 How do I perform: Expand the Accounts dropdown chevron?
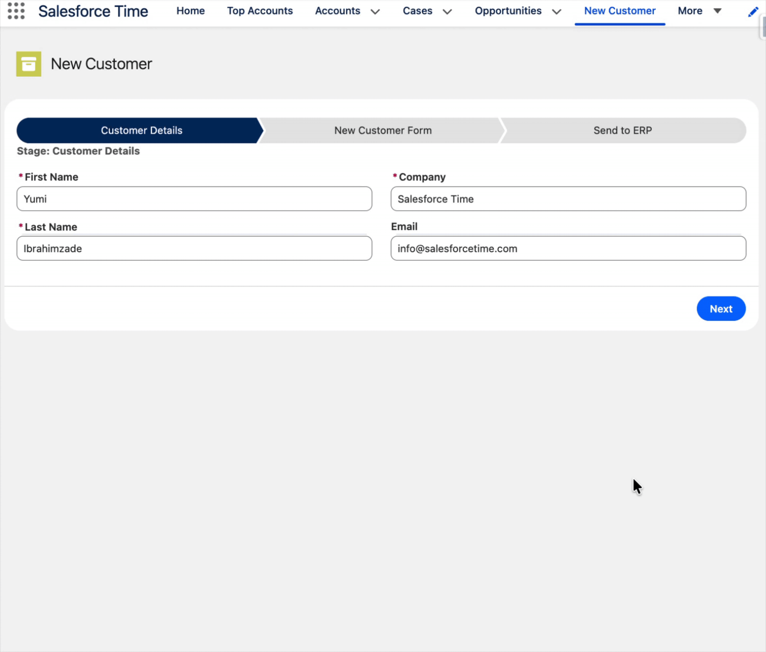point(375,12)
